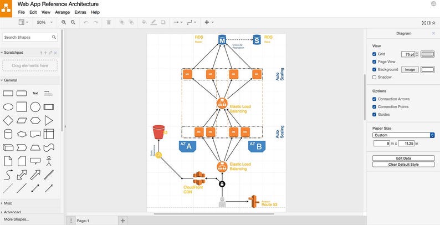Open the Paper Size Custom dropdown
This screenshot has width=440, height=225.
point(403,135)
